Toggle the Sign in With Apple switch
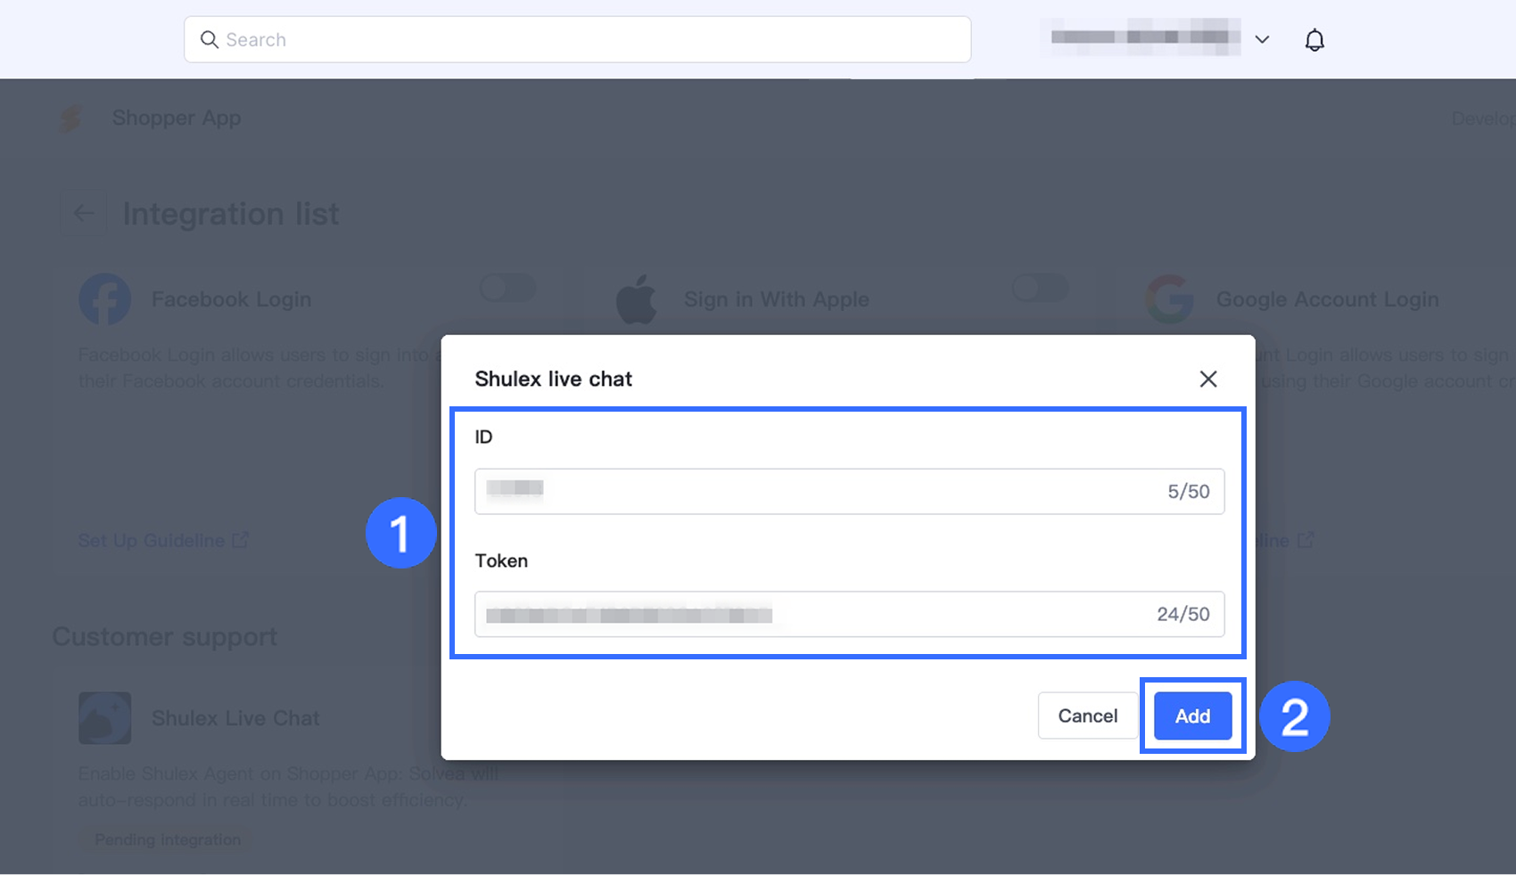Viewport: 1516px width, 875px height. (1040, 288)
